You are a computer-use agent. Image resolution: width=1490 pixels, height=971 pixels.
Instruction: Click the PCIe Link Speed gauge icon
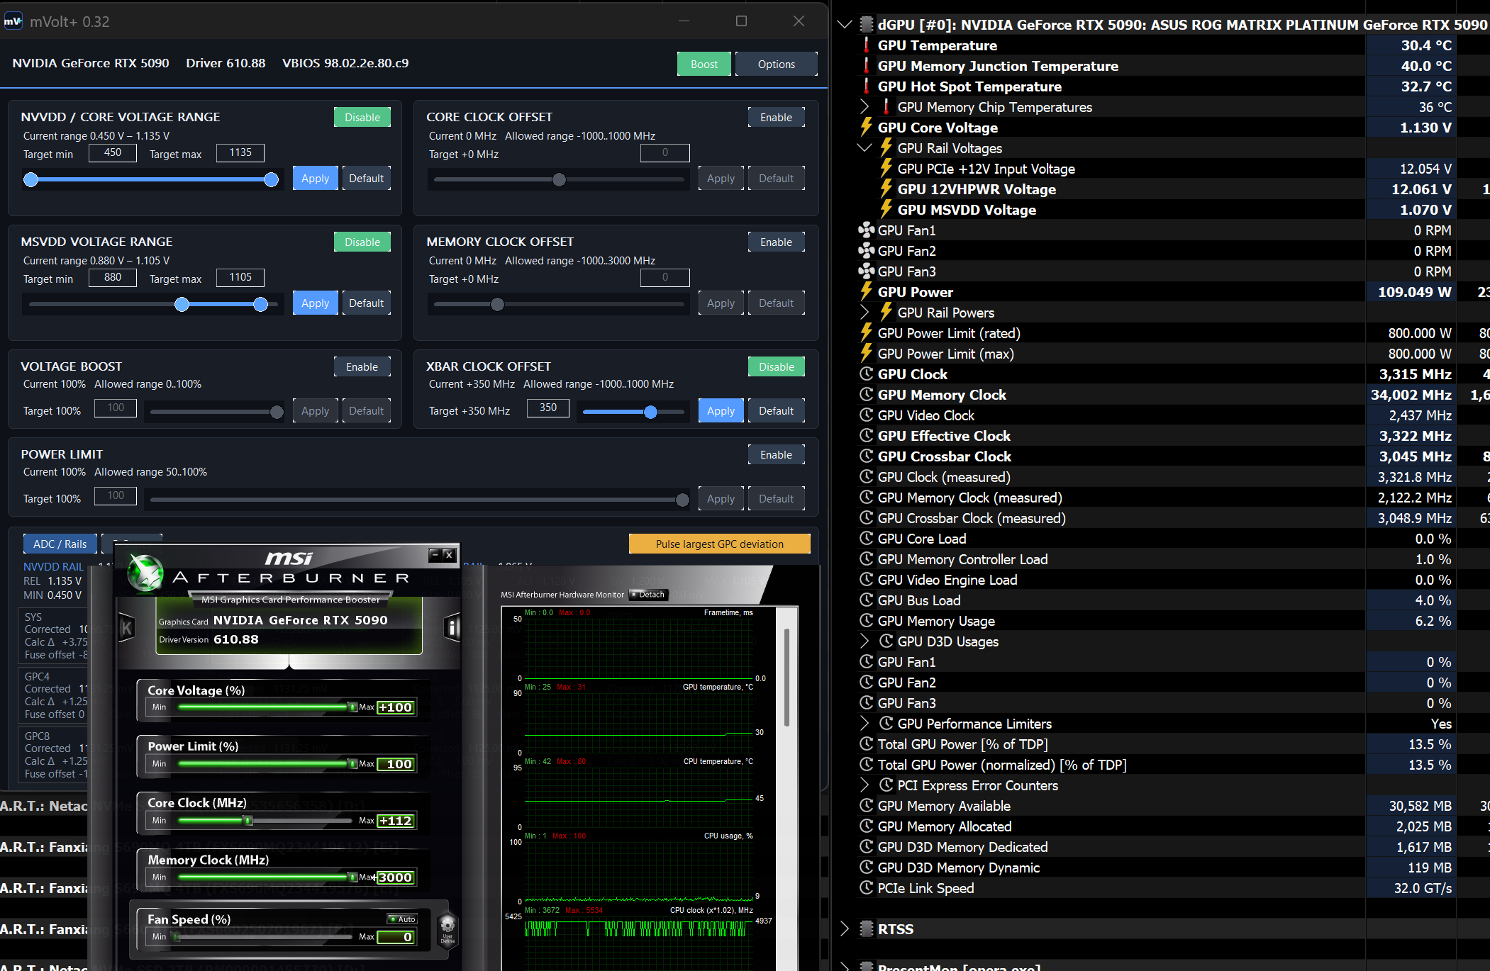[x=866, y=888]
